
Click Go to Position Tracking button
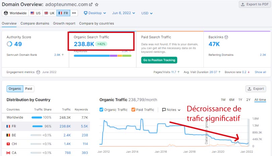(x=159, y=60)
